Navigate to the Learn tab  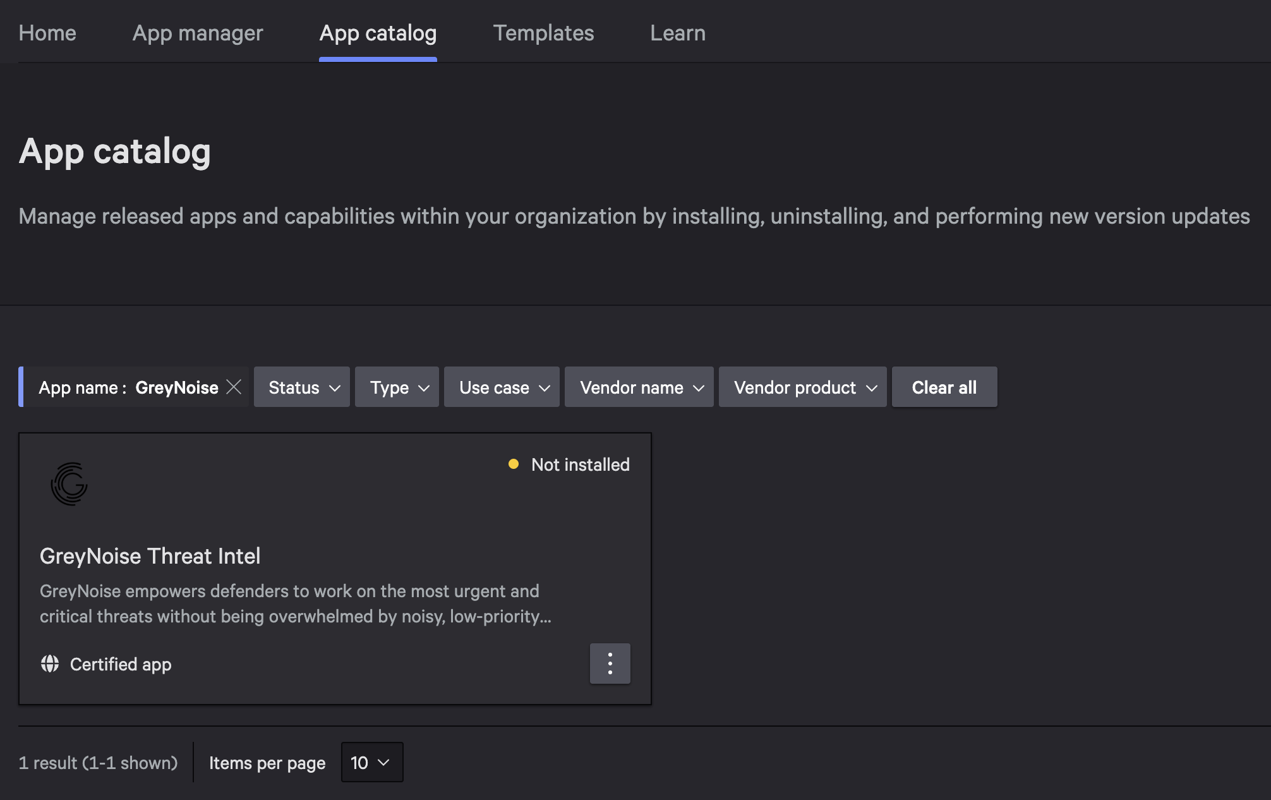click(x=677, y=33)
